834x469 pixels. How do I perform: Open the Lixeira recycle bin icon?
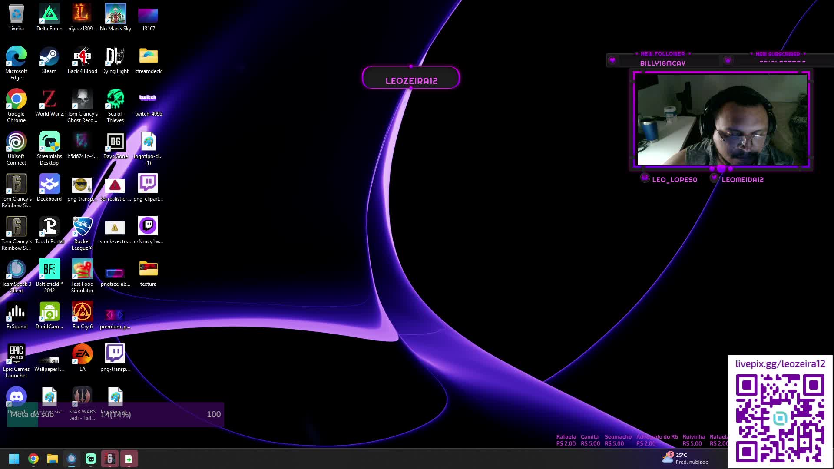16,18
